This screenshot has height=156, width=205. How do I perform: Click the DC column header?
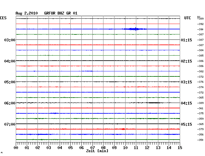[x=199, y=17]
